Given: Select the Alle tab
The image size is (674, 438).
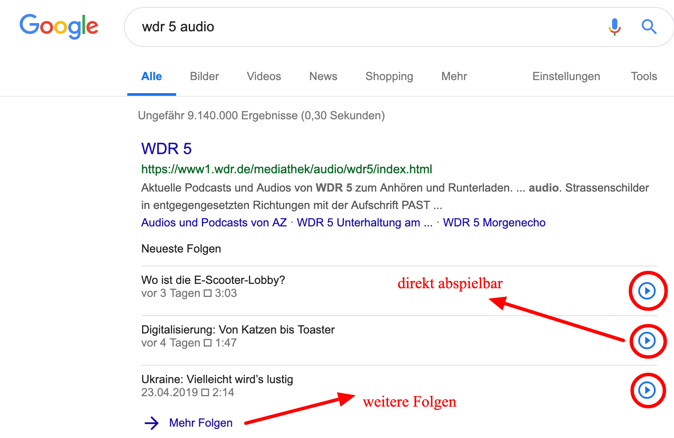Looking at the screenshot, I should [152, 77].
